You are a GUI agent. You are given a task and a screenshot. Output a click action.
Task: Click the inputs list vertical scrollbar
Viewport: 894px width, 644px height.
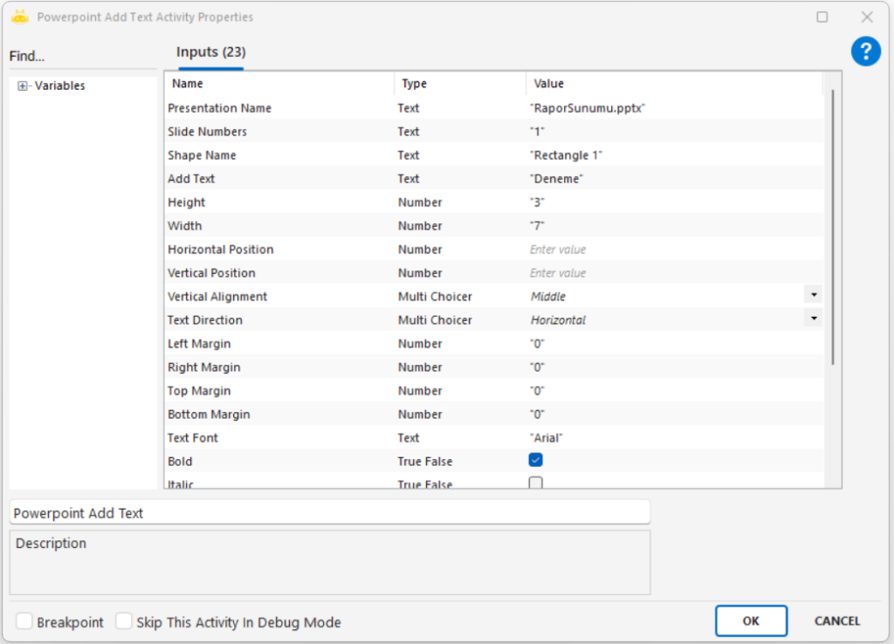click(x=834, y=227)
